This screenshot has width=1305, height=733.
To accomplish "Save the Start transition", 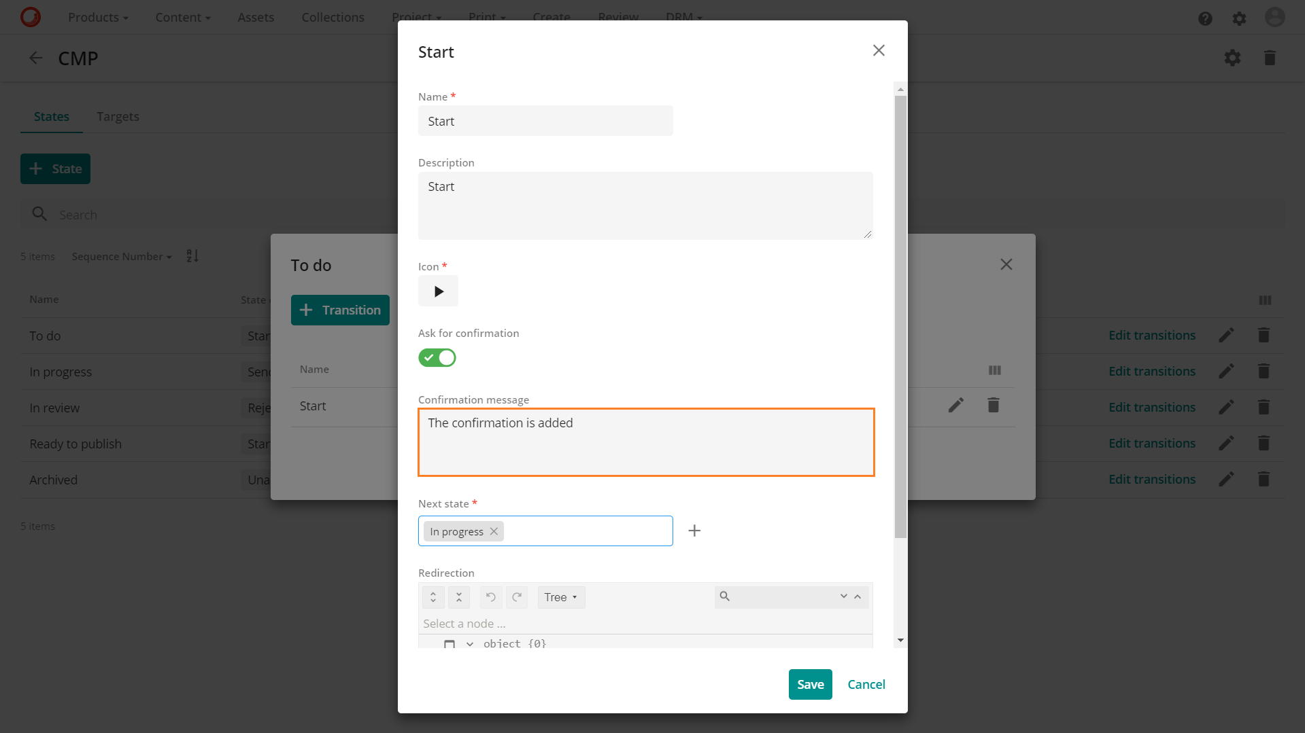I will pyautogui.click(x=809, y=684).
